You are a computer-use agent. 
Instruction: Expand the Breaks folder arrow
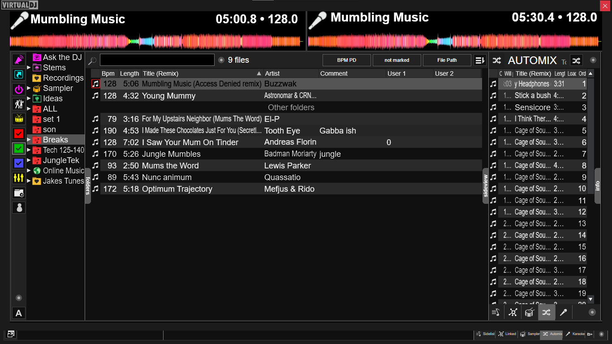click(x=29, y=140)
